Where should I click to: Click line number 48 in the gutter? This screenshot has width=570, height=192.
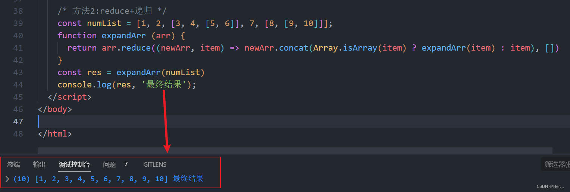point(18,134)
